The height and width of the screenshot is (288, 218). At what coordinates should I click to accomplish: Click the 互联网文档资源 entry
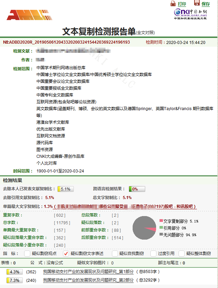[x=51, y=136]
